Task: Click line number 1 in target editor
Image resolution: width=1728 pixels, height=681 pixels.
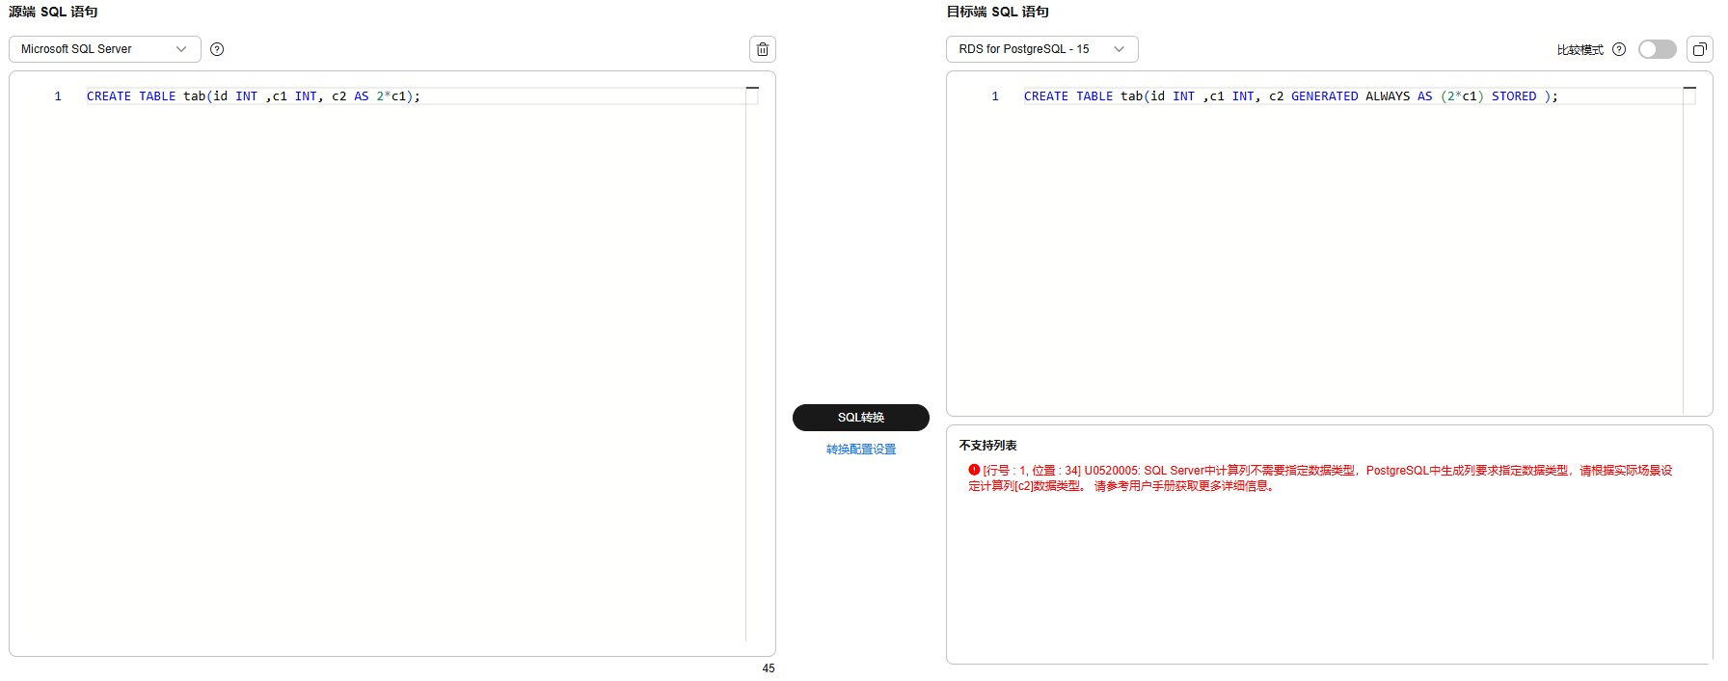Action: pyautogui.click(x=995, y=96)
